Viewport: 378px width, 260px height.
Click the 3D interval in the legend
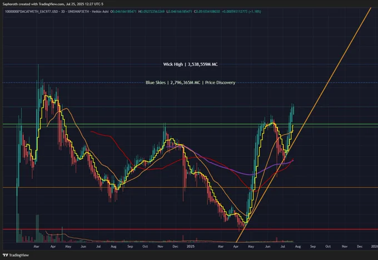(x=63, y=11)
